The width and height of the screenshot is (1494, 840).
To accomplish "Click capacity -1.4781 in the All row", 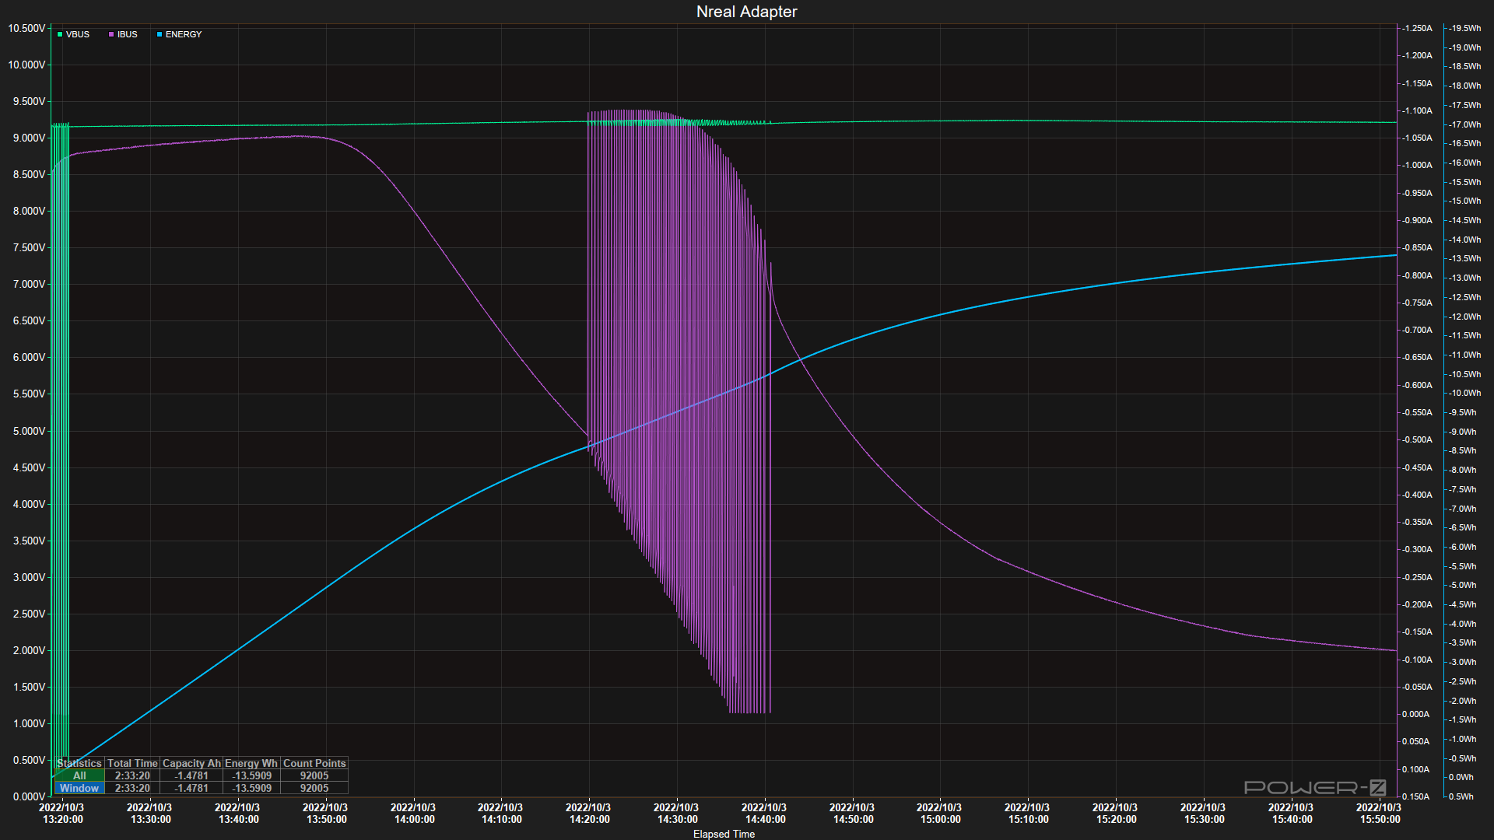I will tap(191, 776).
